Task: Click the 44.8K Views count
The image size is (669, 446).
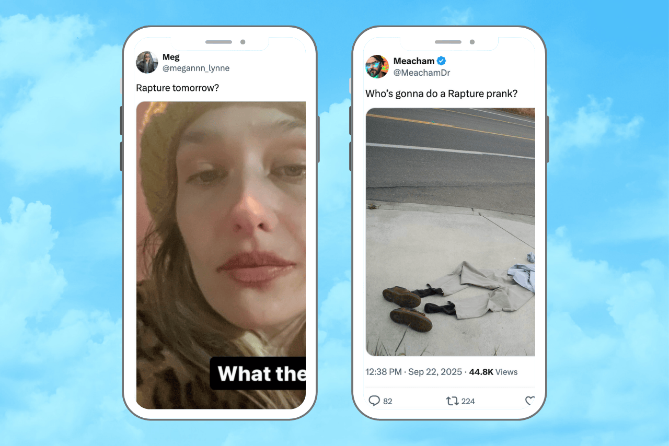Action: click(493, 372)
